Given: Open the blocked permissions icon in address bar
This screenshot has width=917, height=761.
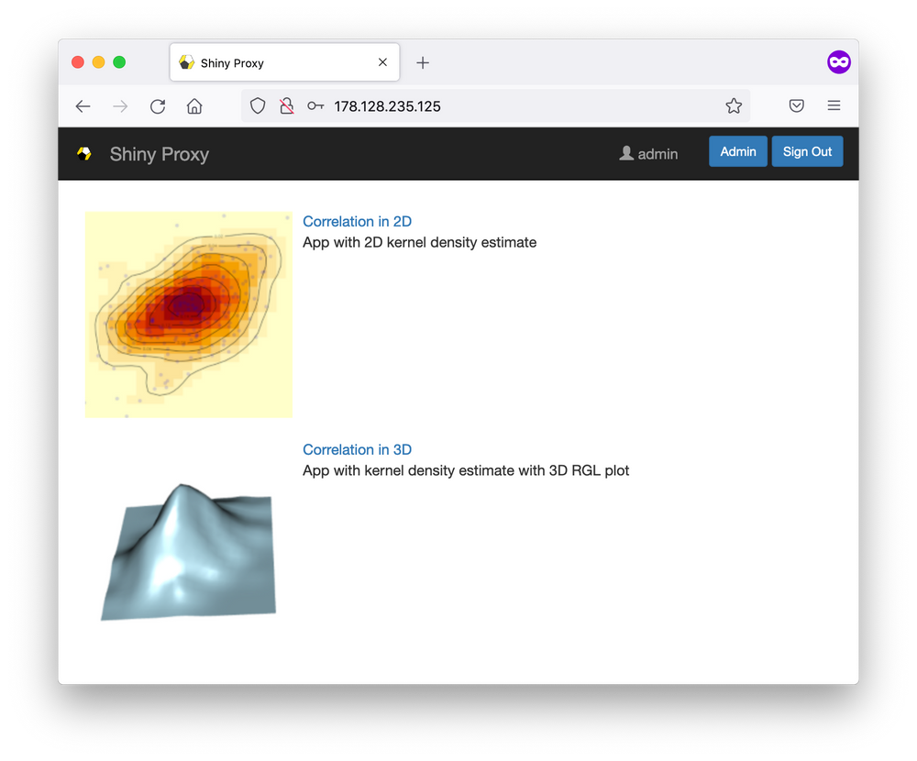Looking at the screenshot, I should click(287, 105).
